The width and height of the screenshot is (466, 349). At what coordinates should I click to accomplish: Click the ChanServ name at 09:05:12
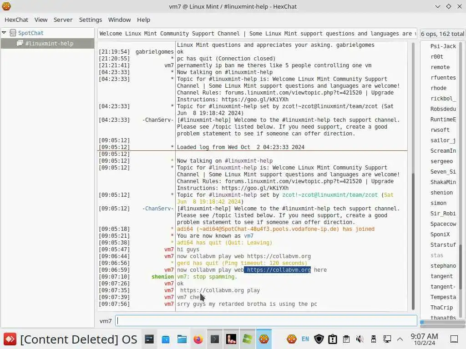[x=158, y=208]
